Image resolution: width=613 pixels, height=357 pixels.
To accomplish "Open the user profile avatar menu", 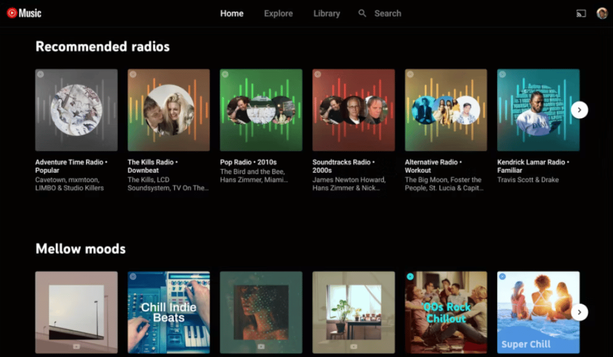I will click(602, 14).
